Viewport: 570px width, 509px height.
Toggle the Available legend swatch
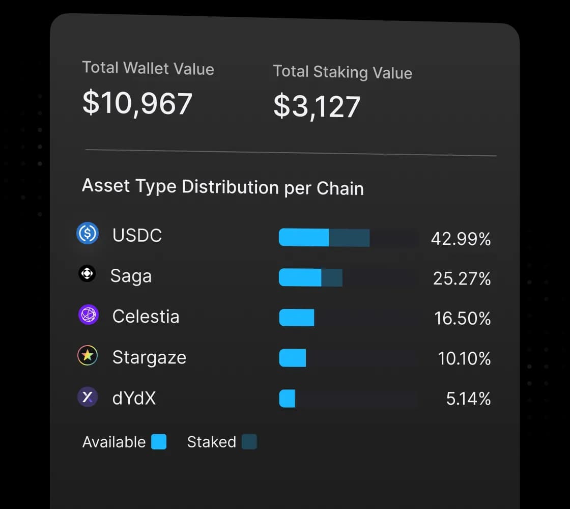[x=158, y=442]
